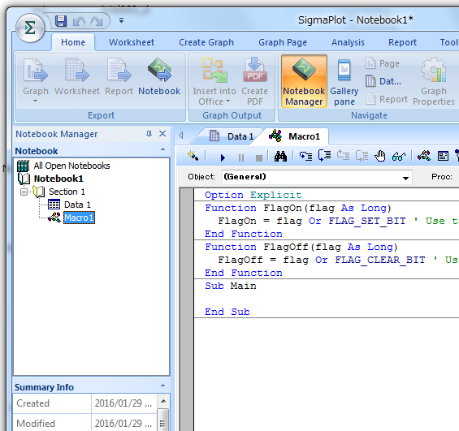
Task: Click Export Report icon in ribbon
Action: (x=119, y=77)
